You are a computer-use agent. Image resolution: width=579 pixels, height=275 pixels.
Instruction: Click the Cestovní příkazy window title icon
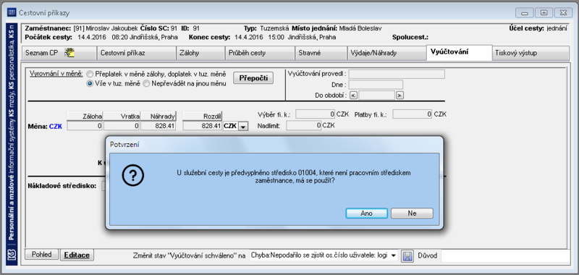coord(12,13)
